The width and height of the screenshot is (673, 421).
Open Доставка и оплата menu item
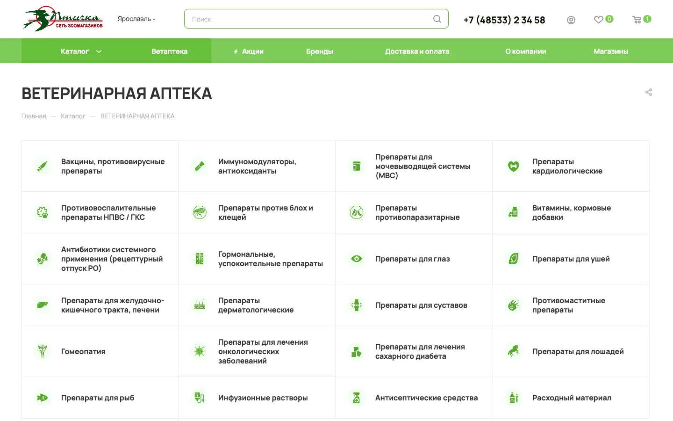pyautogui.click(x=417, y=51)
